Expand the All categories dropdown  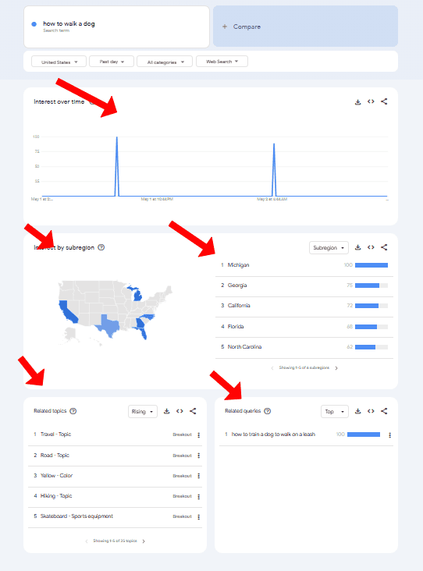click(165, 62)
